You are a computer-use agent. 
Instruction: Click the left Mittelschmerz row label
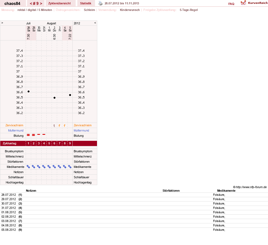[x=14, y=156]
